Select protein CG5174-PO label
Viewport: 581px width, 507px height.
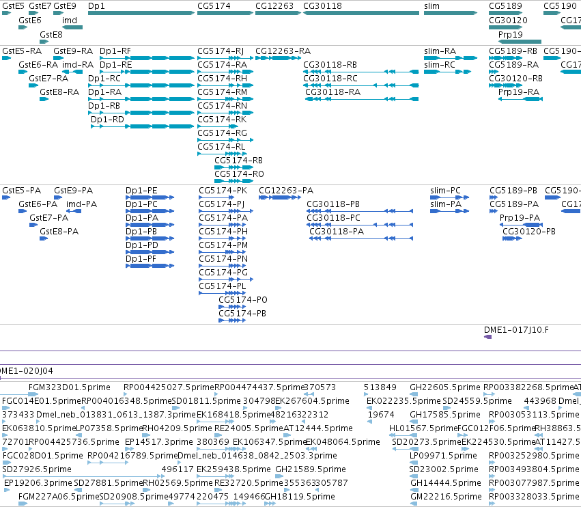click(x=243, y=300)
